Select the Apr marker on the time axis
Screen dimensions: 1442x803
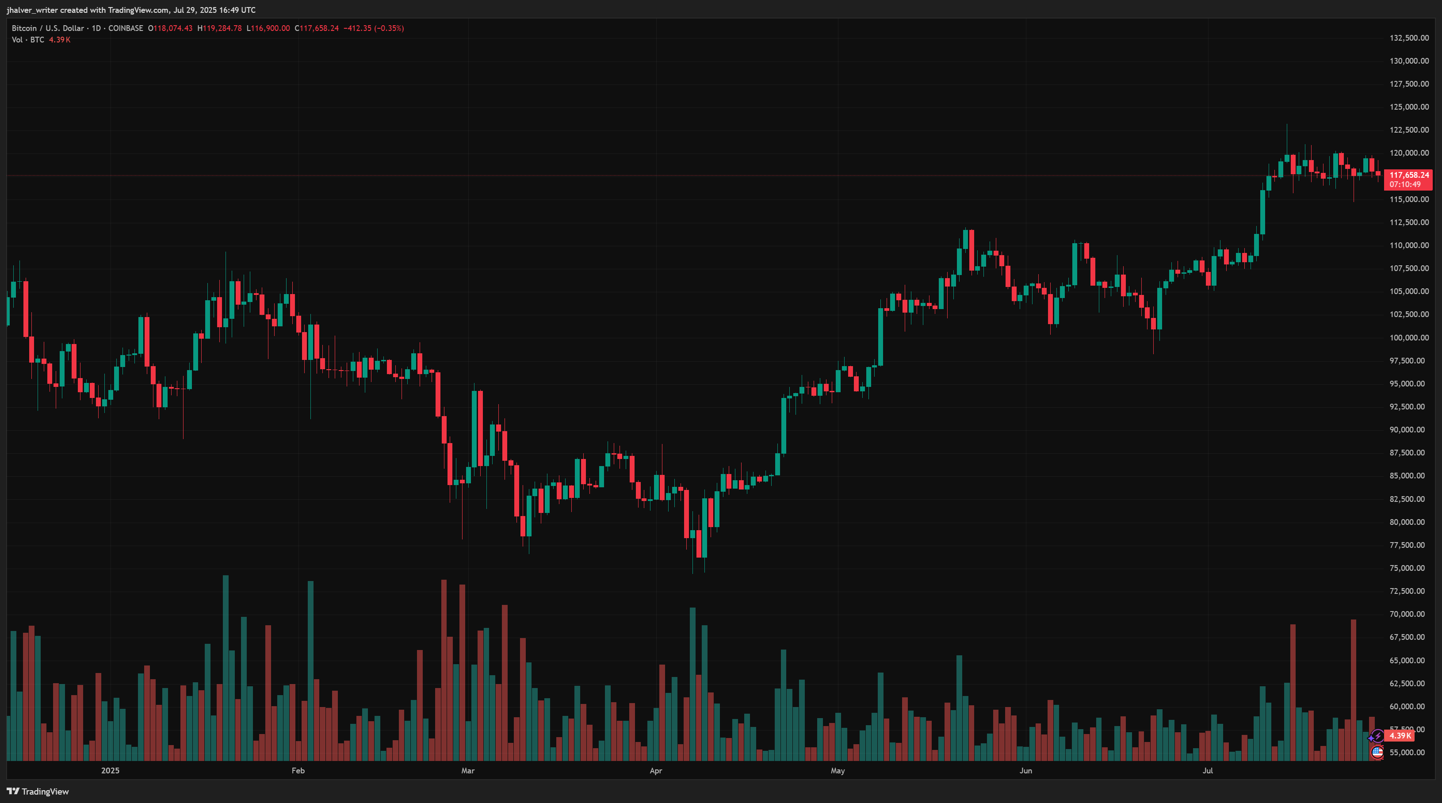(x=655, y=771)
